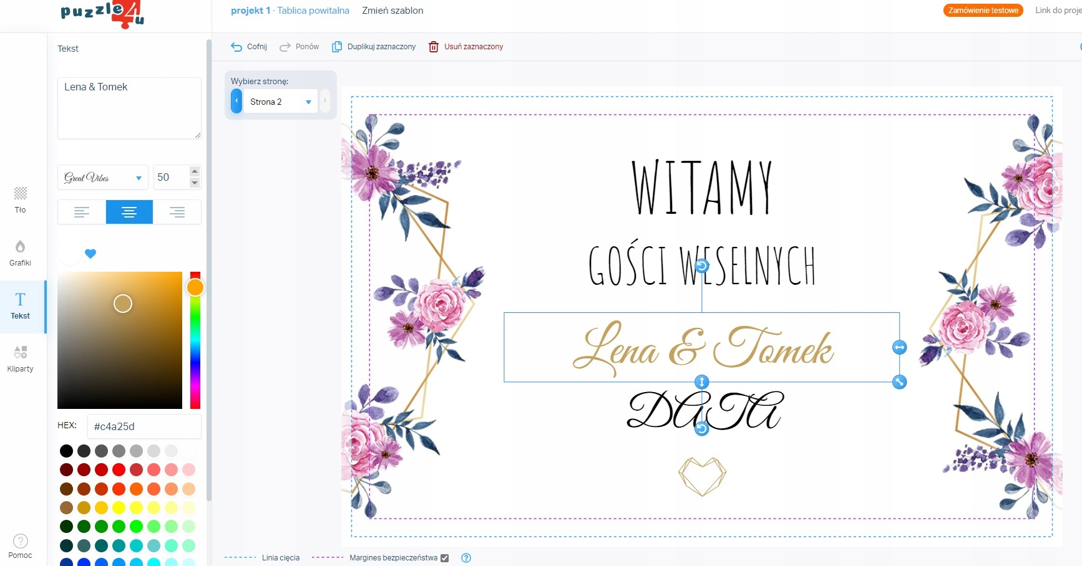
Task: Click the Linia cięcia legend label
Action: coord(281,558)
